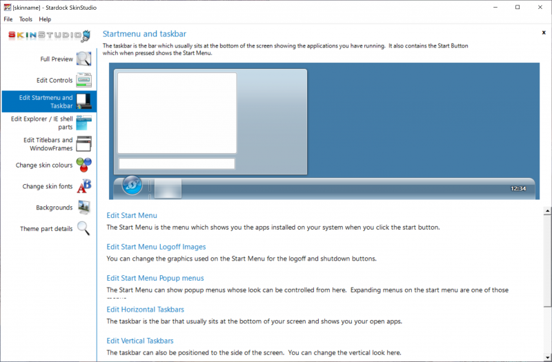Click the Change skin colours balls icon

point(83,165)
